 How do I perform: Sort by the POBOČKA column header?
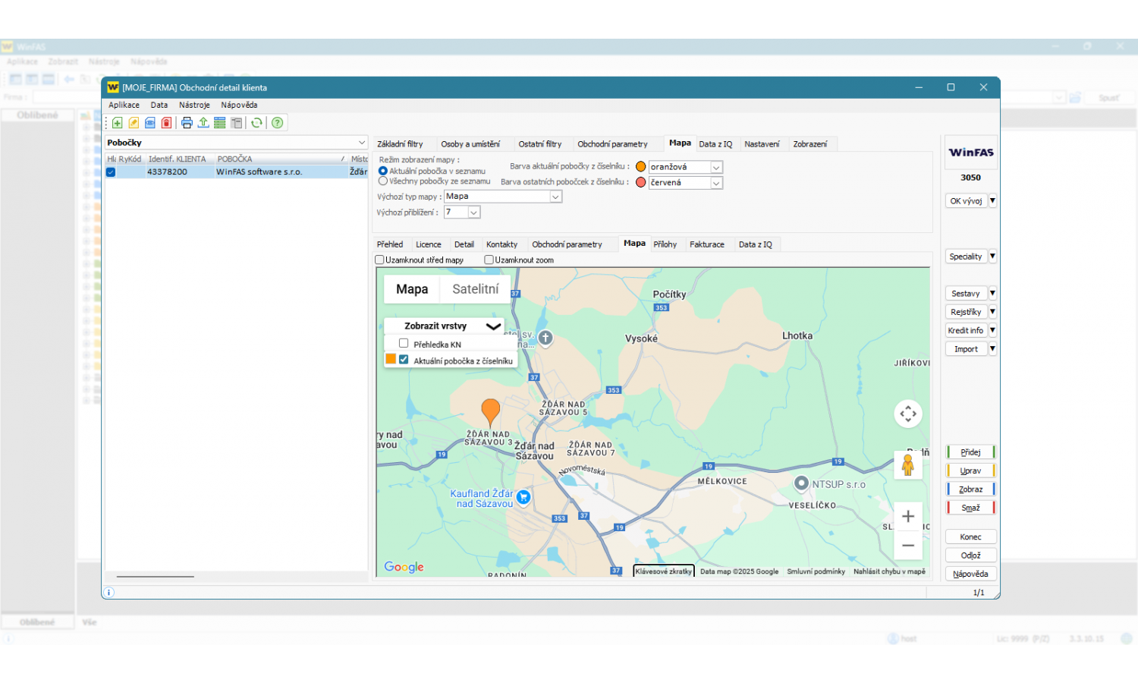[279, 159]
